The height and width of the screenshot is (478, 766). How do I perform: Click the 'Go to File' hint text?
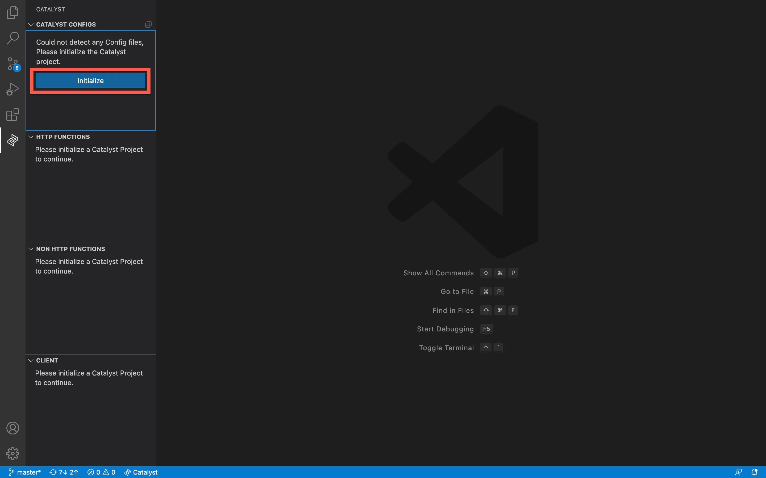(457, 292)
